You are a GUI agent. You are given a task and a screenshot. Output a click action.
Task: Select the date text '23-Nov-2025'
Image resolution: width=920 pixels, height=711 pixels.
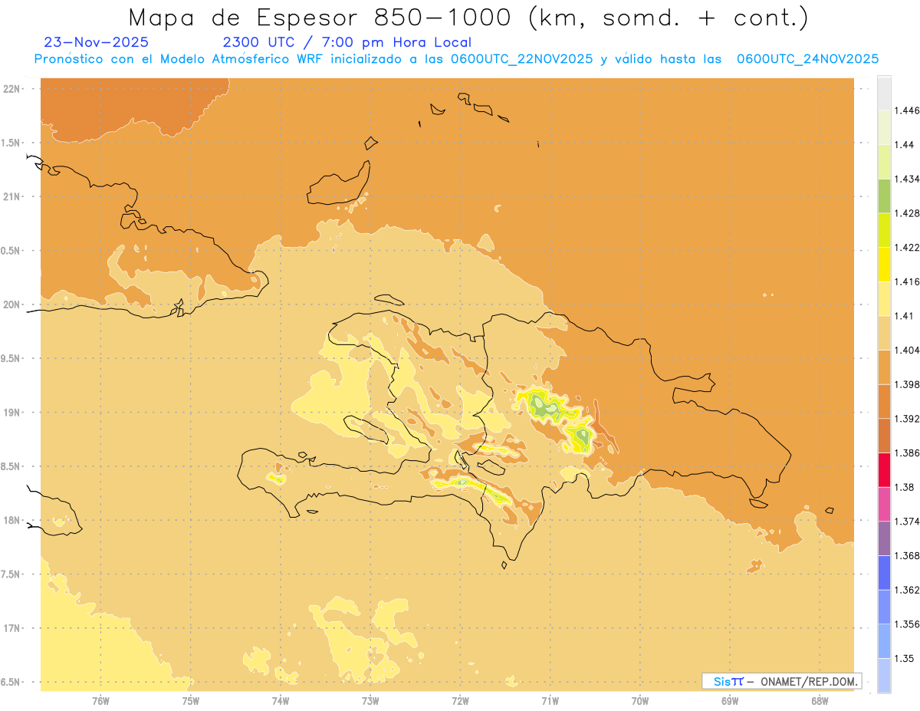[97, 42]
